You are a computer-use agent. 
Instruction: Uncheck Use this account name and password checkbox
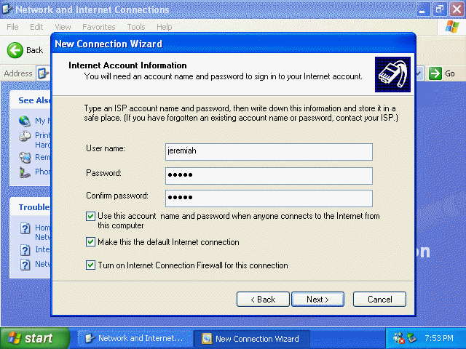[90, 216]
